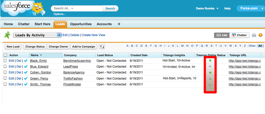Click the blue checkmark in Gordon Cohen's row
The image size is (265, 114).
[x=26, y=73]
